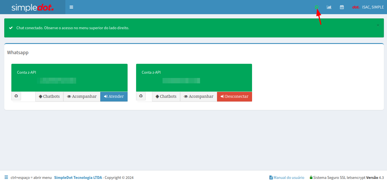
Task: Click Acompanhar beside the Atender button
Action: (x=82, y=96)
